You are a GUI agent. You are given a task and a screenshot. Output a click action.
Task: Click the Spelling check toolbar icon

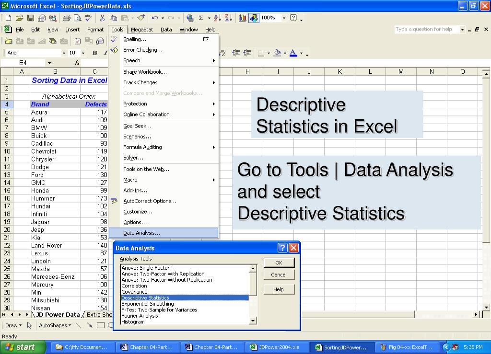click(89, 18)
